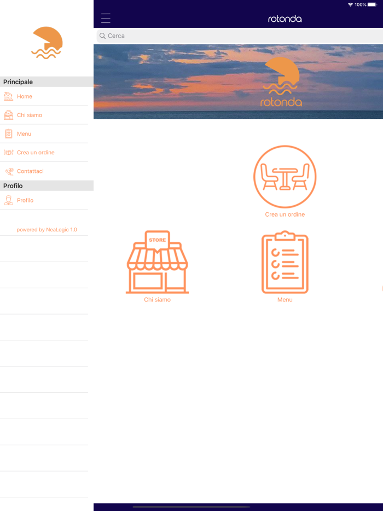Image resolution: width=383 pixels, height=511 pixels.
Task: Open the hamburger menu icon
Action: 106,18
